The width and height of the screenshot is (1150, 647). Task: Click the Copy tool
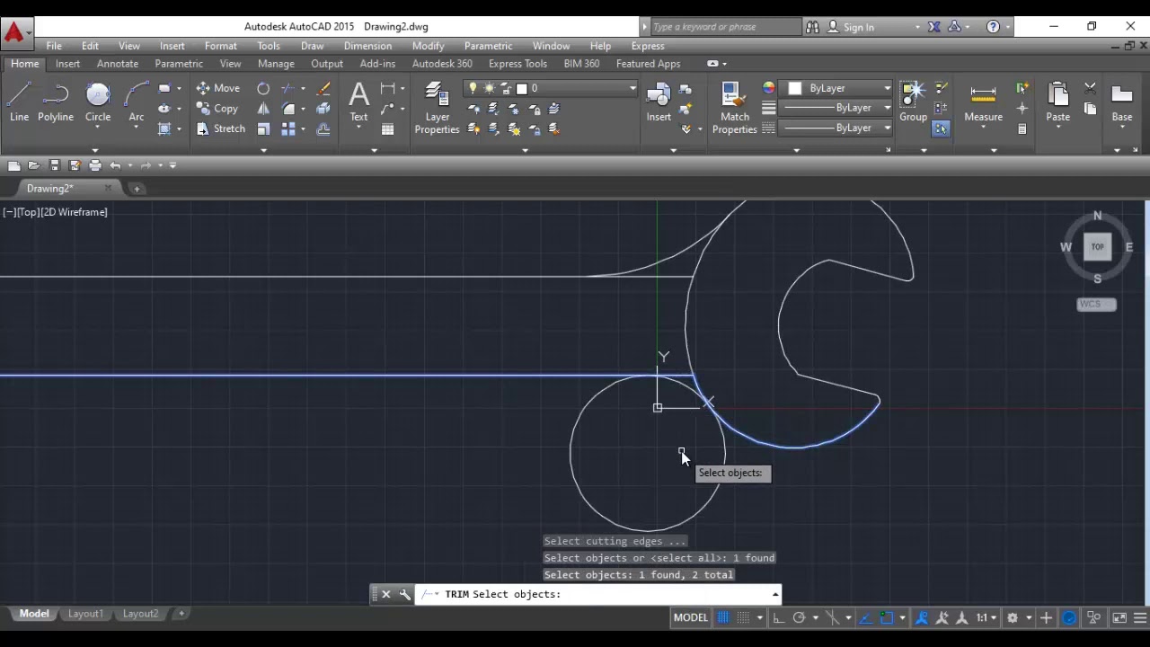tap(217, 109)
